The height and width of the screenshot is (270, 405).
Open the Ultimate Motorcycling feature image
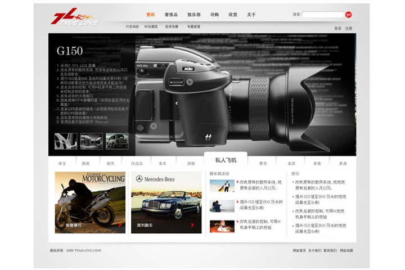[x=90, y=202]
